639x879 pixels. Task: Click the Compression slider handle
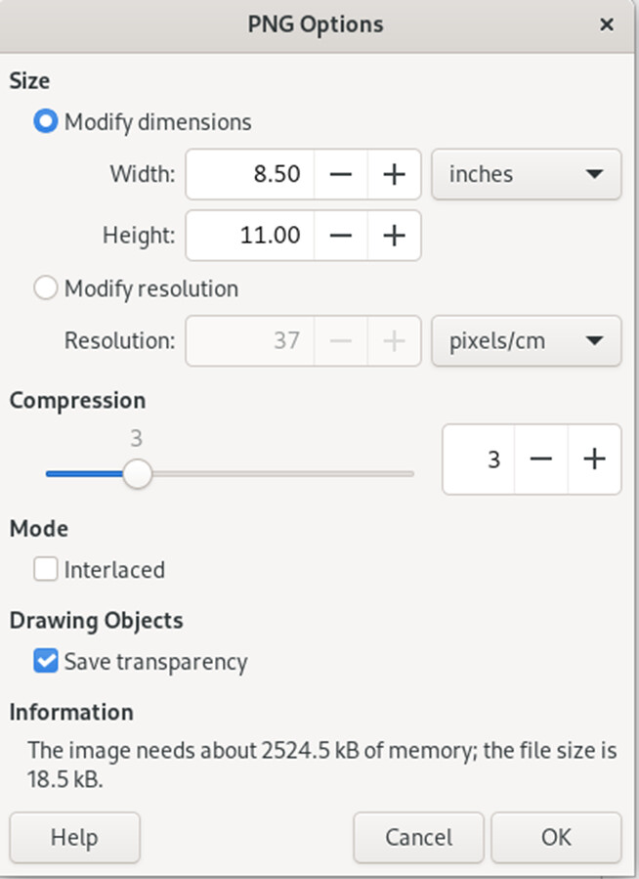pyautogui.click(x=138, y=474)
